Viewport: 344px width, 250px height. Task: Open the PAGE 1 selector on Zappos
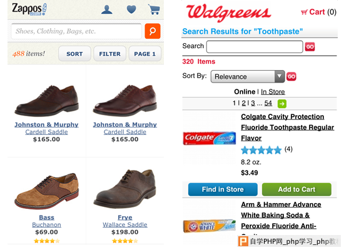(x=145, y=54)
